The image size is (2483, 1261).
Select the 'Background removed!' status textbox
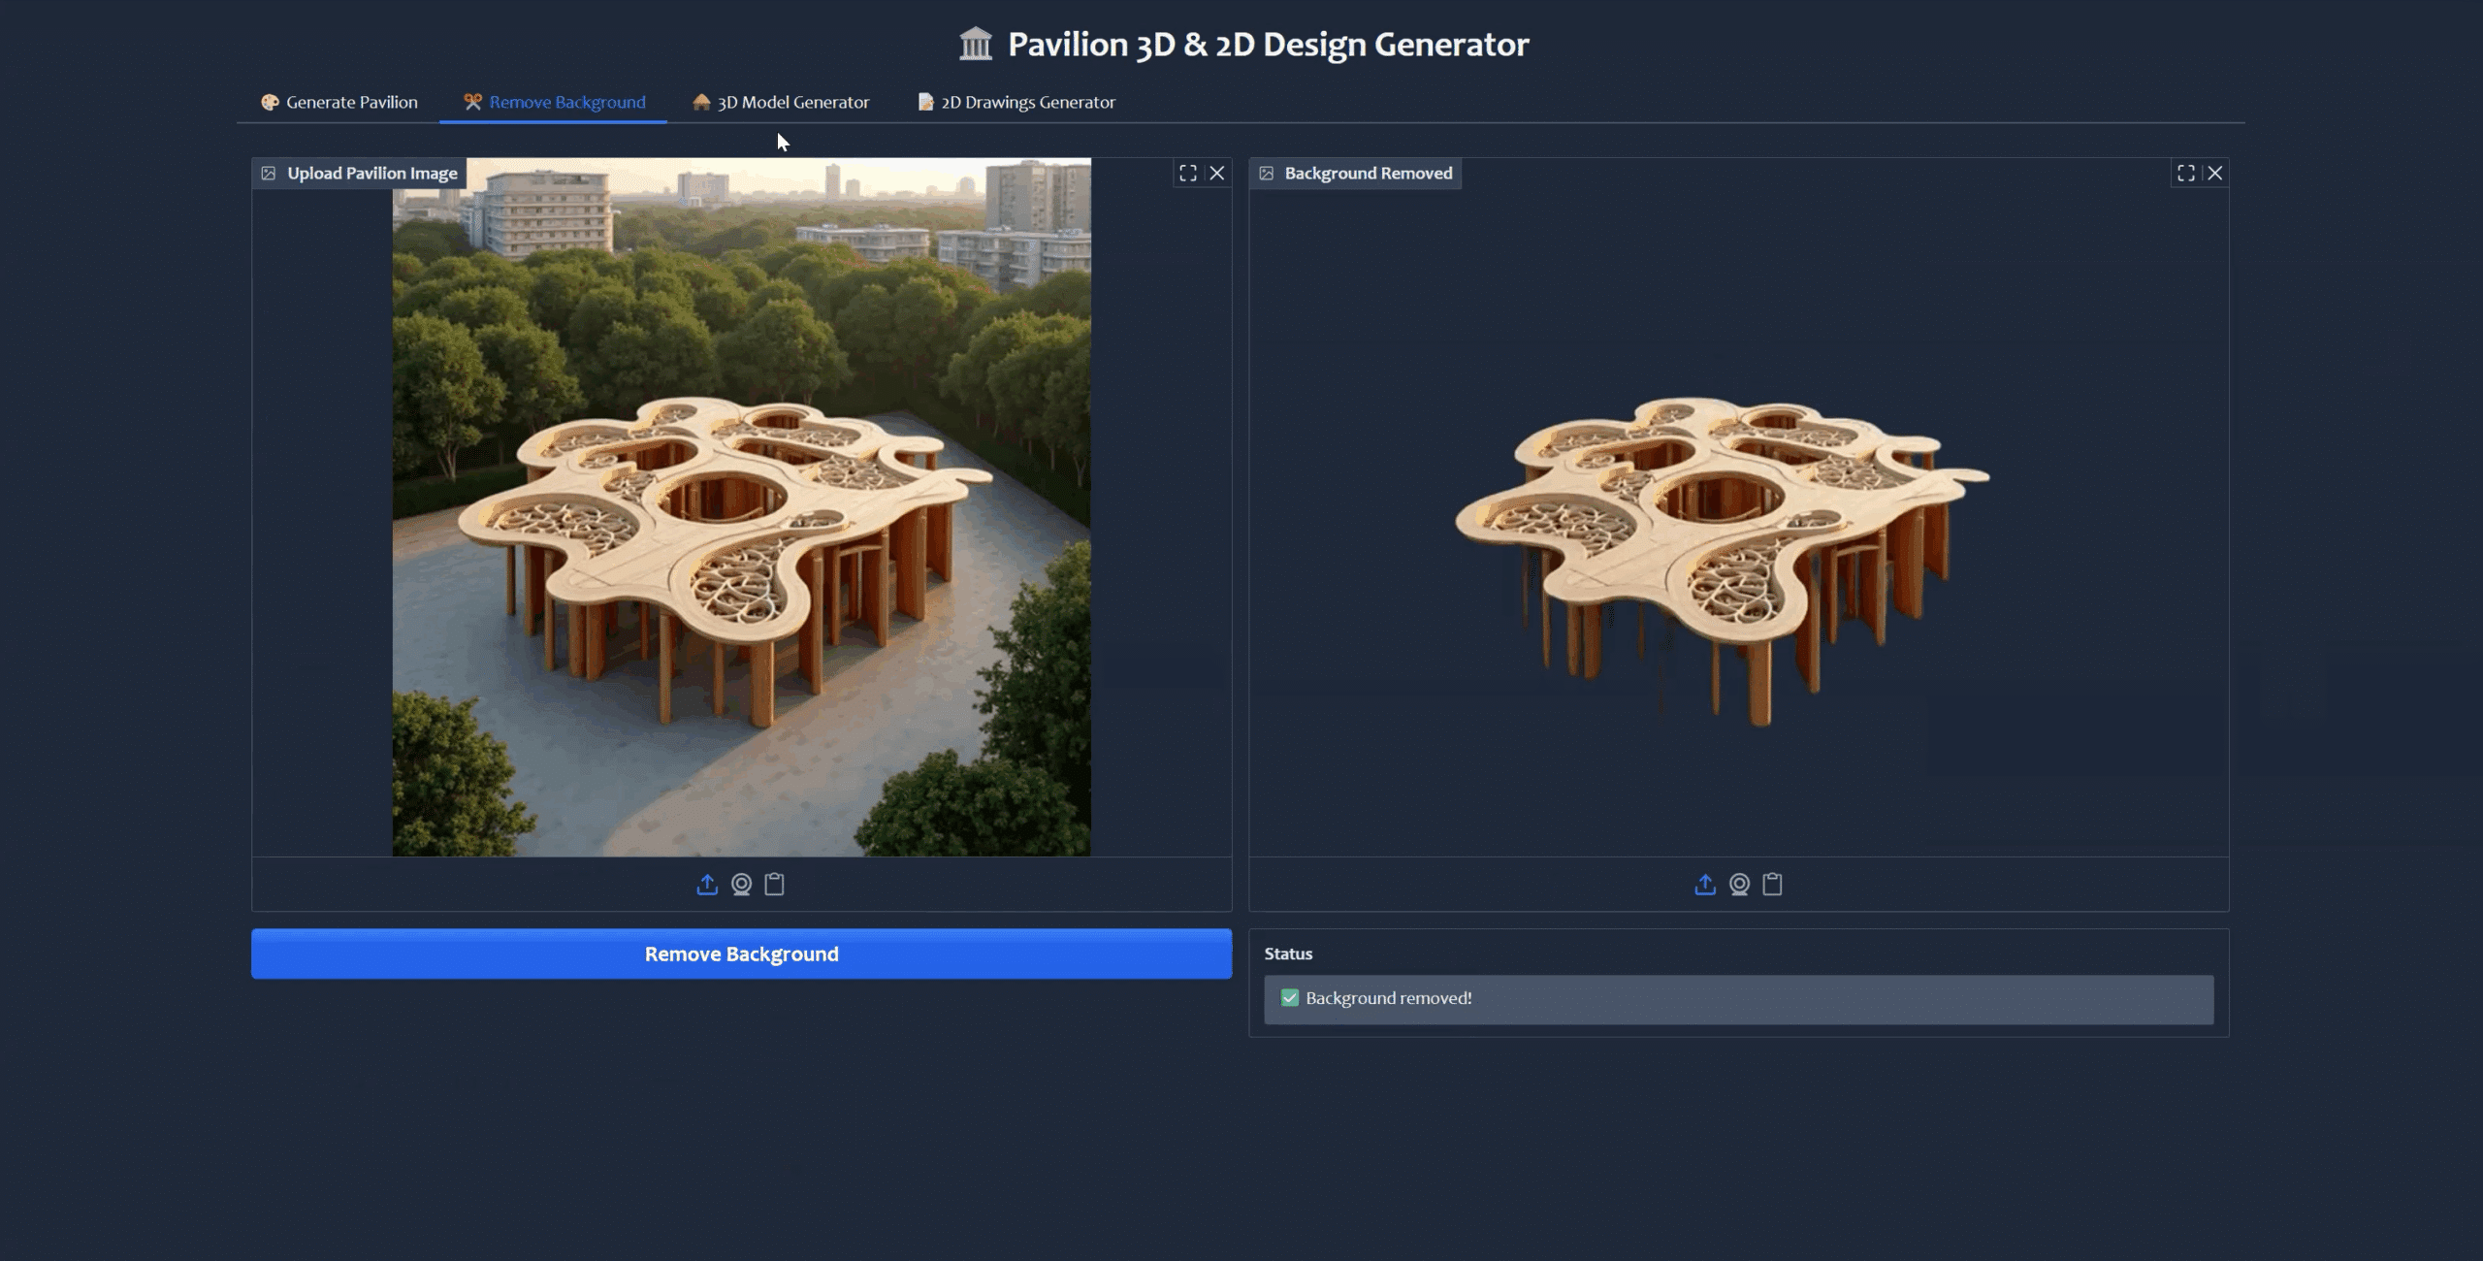click(x=1738, y=999)
